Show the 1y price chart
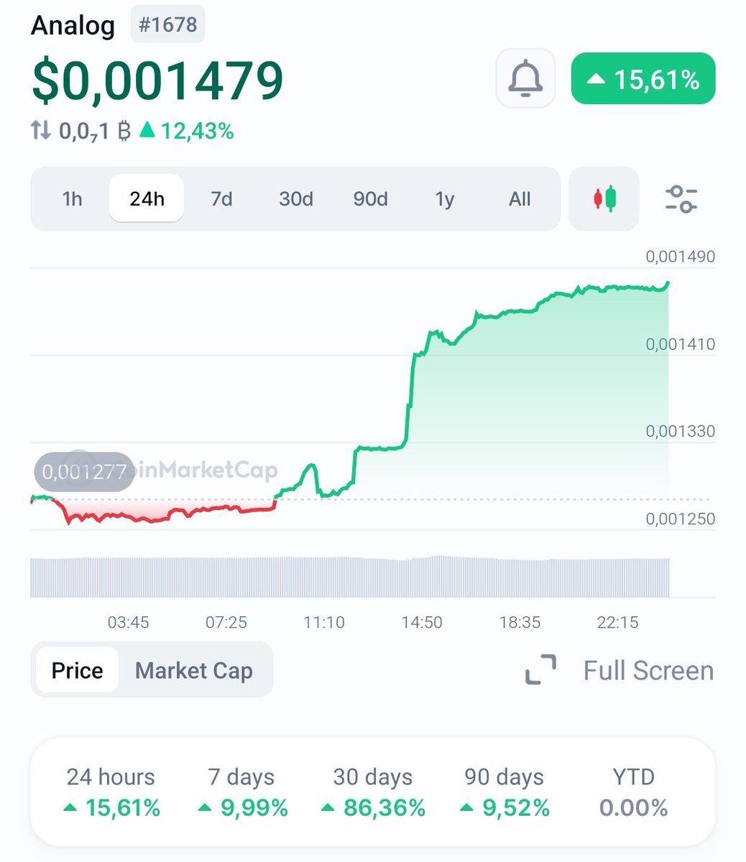This screenshot has width=746, height=862. point(445,198)
